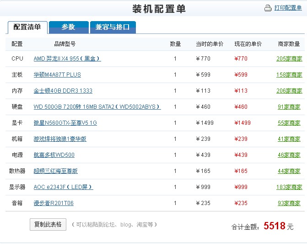
Task: View the 205家商家 merchants for CPU
Action: (x=289, y=59)
